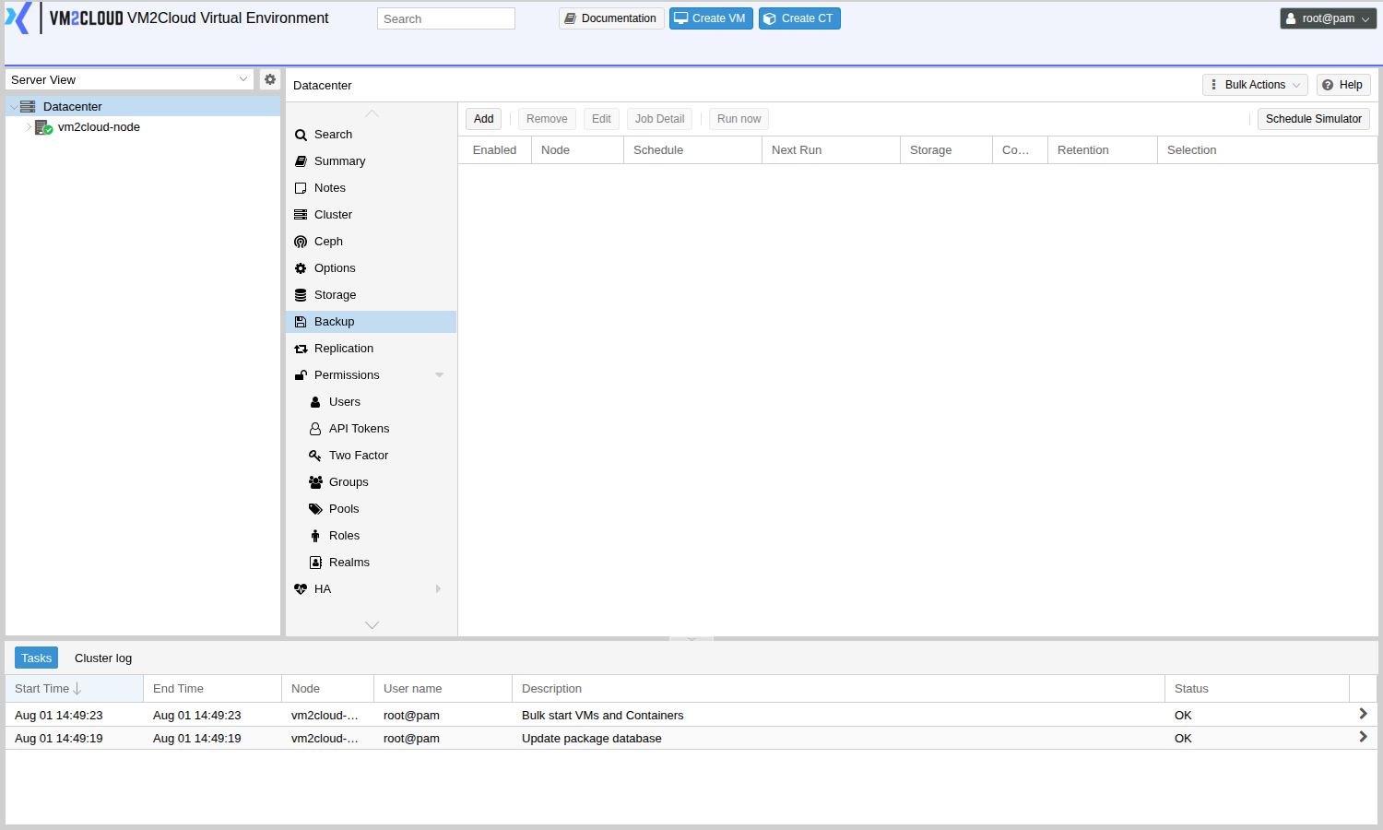Select the Backup menu item

[x=371, y=322]
